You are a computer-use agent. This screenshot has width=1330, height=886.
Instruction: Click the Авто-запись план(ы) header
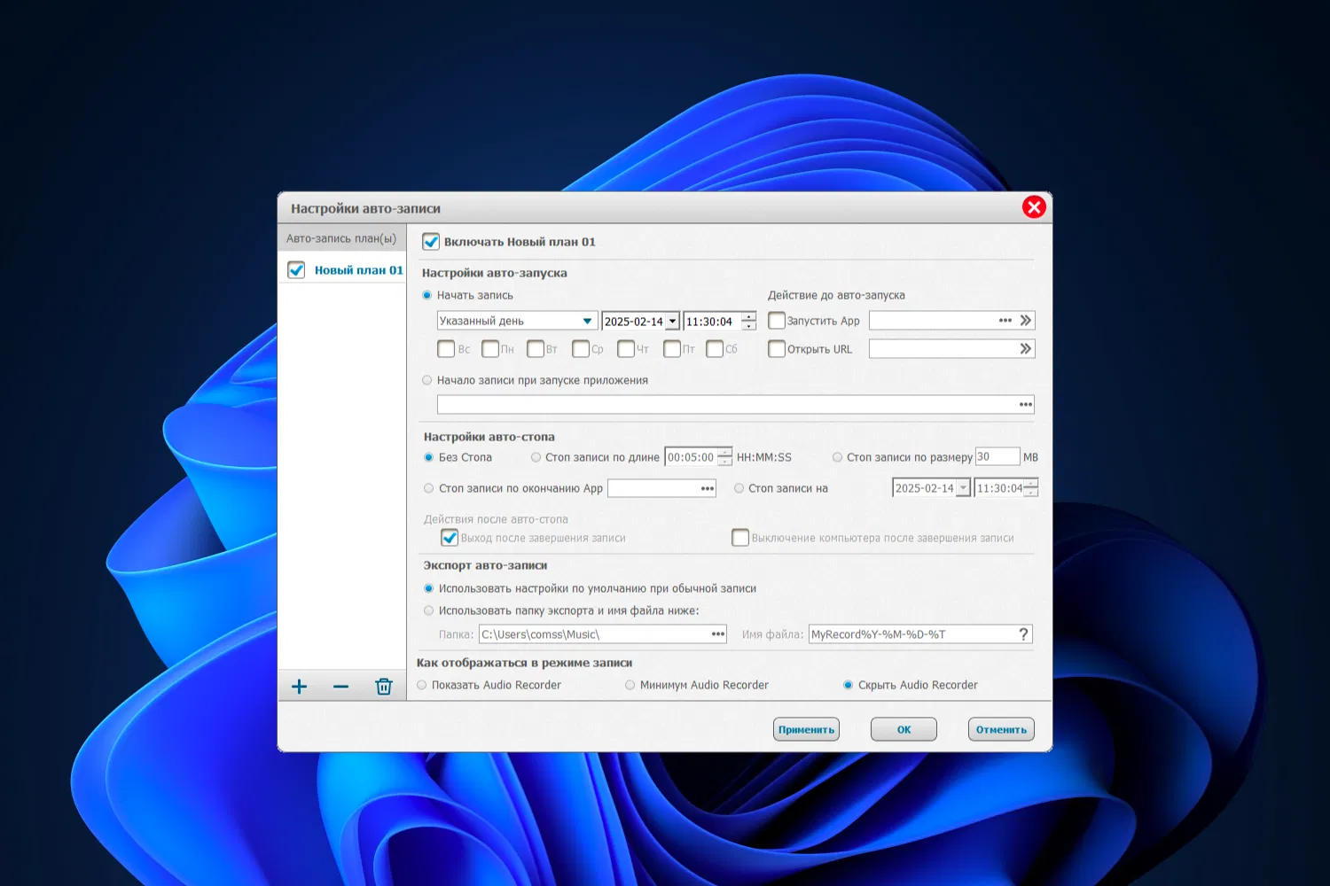tap(341, 238)
